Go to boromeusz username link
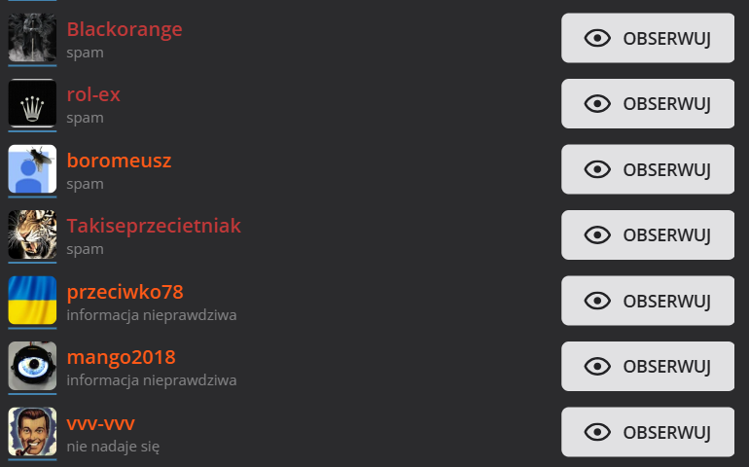Viewport: 749px width, 467px height. coord(119,161)
